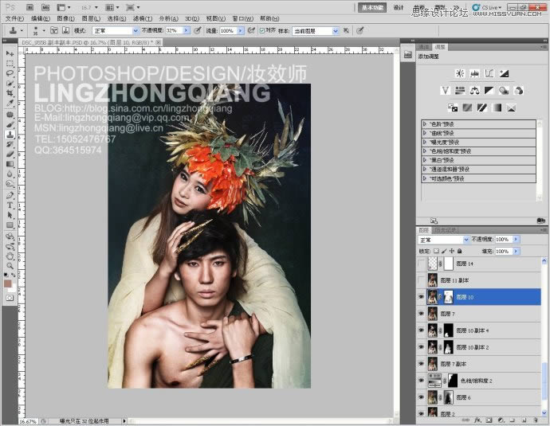
Task: Switch to the 历史记录 tab
Action: (446, 230)
